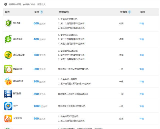Click rule 累计使用三次即可获得300蓝光币
The image size is (160, 129).
pos(73,94)
